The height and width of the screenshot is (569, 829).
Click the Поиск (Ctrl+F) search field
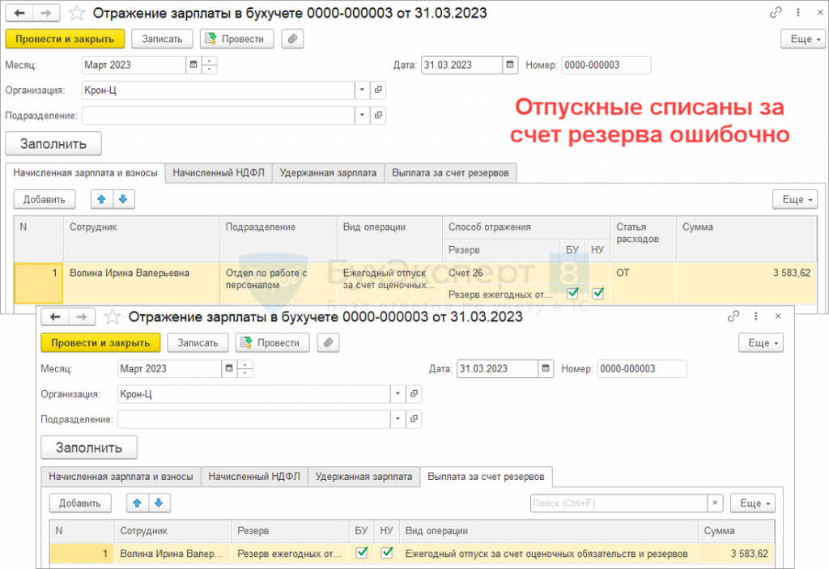tap(619, 503)
